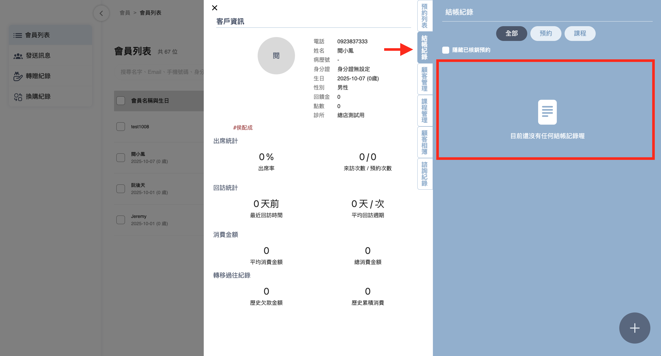This screenshot has height=356, width=661.
Task: Select all with header 會員名稱與生日 checkbox
Action: 121,101
